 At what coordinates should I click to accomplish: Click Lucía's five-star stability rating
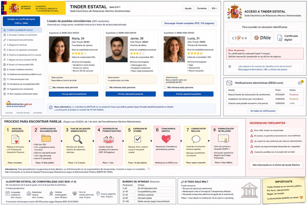(x=195, y=54)
